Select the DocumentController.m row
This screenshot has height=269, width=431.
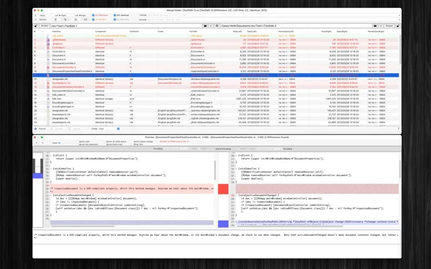tap(216, 67)
